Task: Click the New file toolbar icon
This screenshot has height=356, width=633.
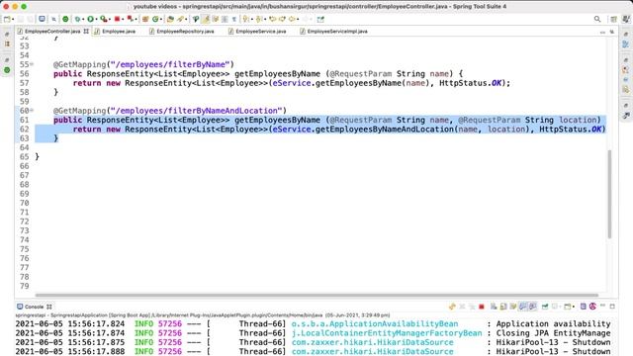Action: [x=7, y=19]
